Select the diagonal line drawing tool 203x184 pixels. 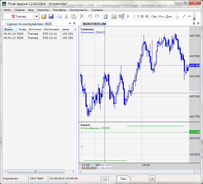click(x=184, y=16)
